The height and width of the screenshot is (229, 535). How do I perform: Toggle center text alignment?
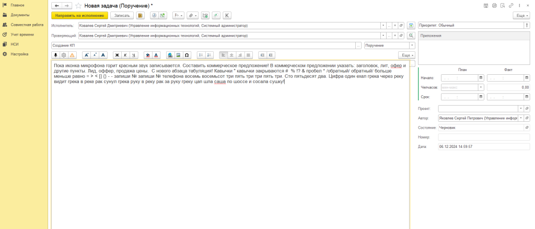coord(231,55)
